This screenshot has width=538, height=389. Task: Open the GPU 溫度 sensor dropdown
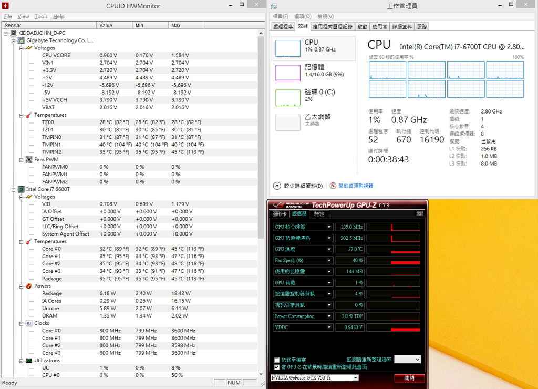pos(329,249)
